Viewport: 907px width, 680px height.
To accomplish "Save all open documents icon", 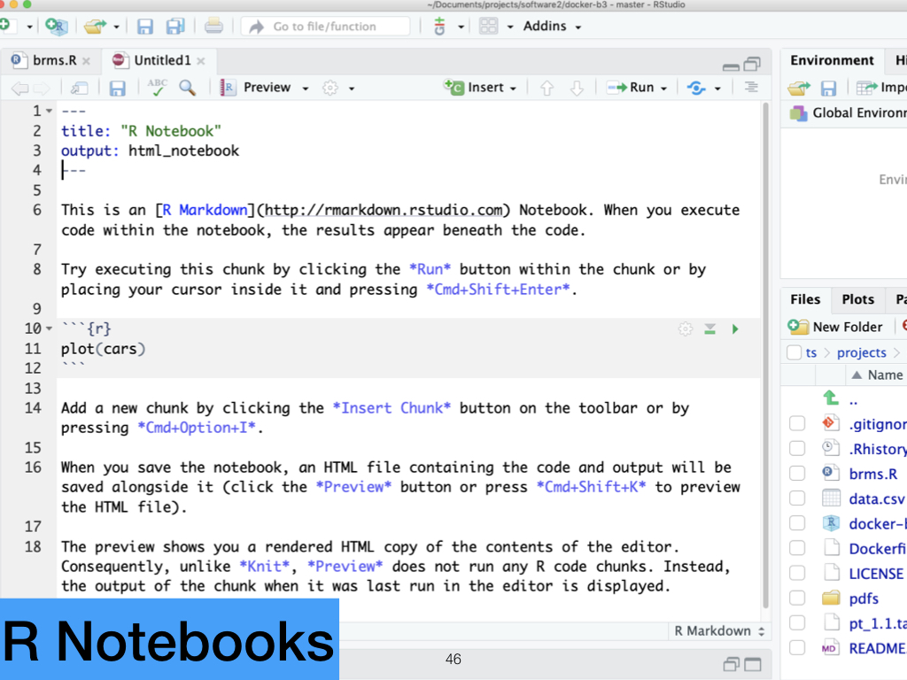I will pyautogui.click(x=174, y=26).
